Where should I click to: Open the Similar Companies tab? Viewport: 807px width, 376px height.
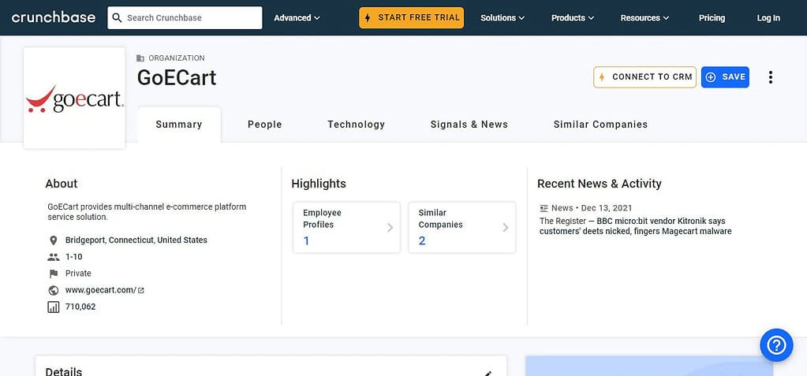click(x=600, y=125)
